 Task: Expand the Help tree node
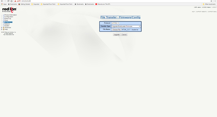tap(2, 29)
